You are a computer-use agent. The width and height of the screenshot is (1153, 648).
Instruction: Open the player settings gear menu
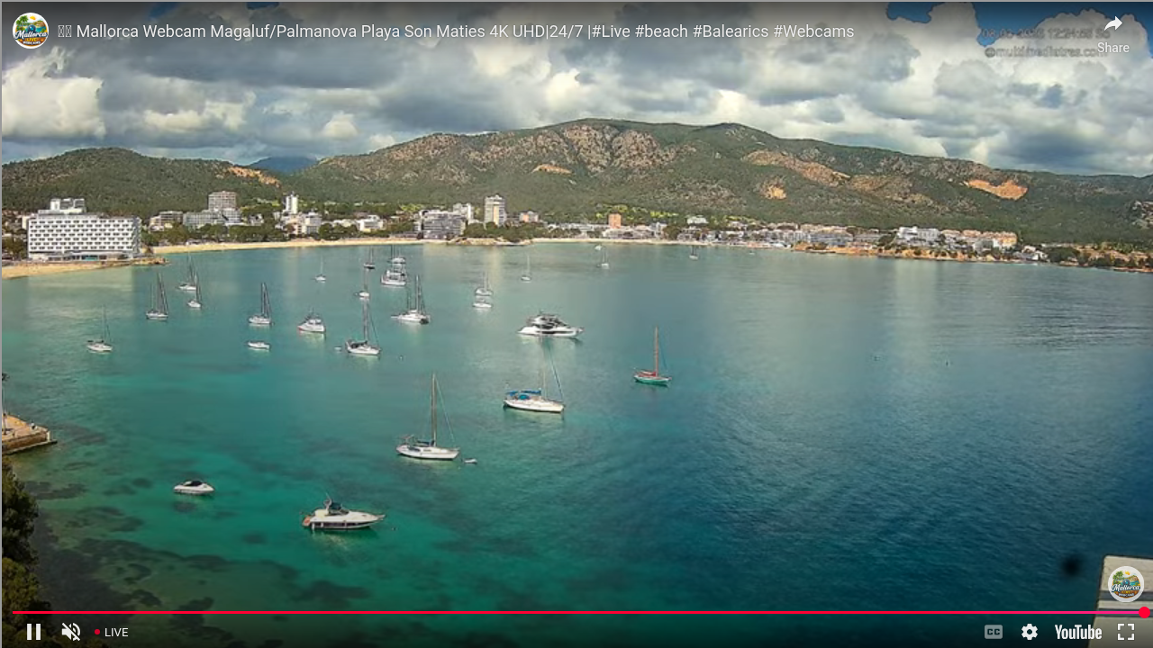(x=1030, y=632)
